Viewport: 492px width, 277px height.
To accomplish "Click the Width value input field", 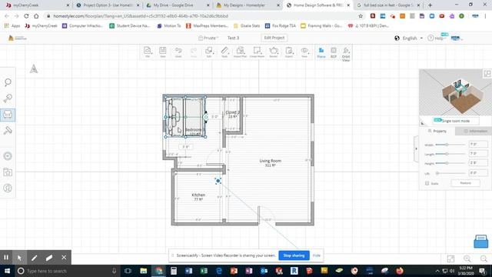I will pos(478,145).
